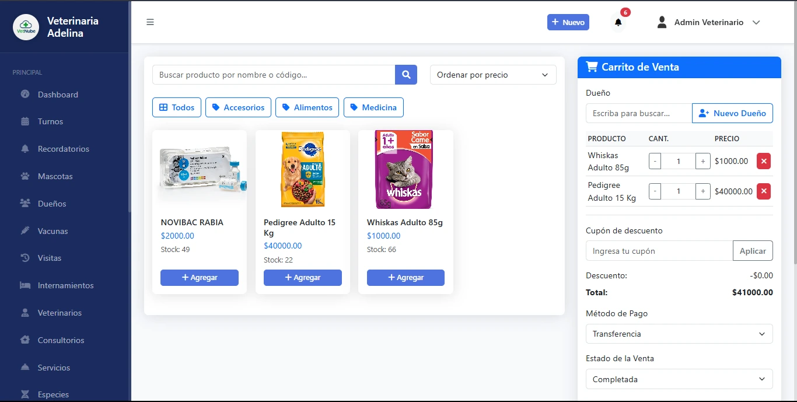Click the Pedigree Adulto product image
Image resolution: width=797 pixels, height=402 pixels.
tap(303, 169)
